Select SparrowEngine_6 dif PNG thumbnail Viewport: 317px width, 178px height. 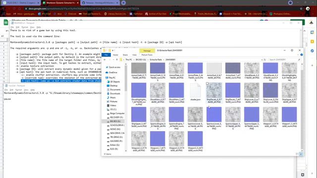(x=158, y=118)
